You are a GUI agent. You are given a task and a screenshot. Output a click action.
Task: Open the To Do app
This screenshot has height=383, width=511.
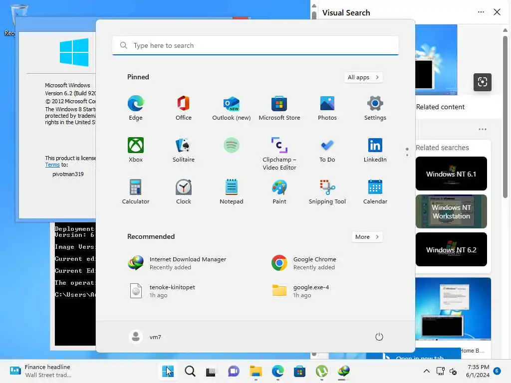coord(327,150)
